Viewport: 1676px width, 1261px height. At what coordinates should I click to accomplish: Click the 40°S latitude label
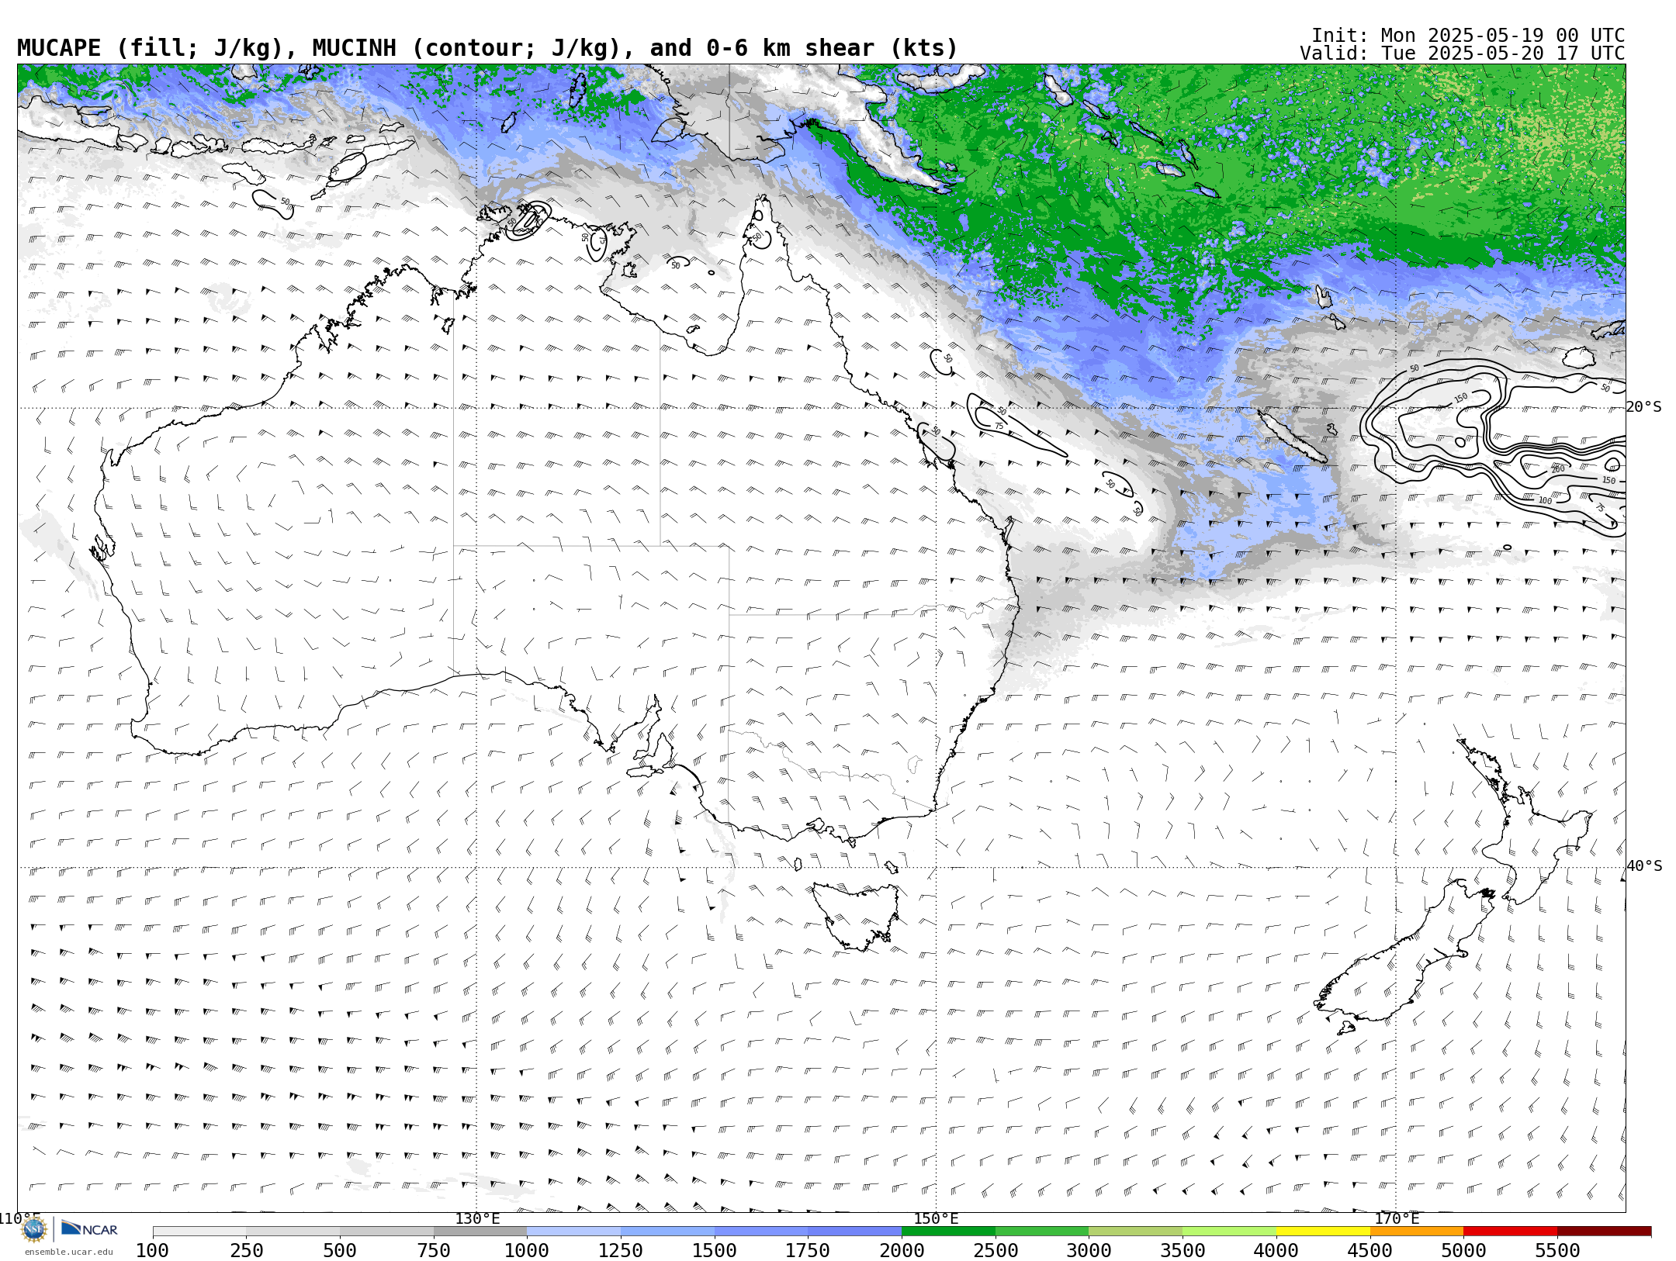click(1644, 866)
